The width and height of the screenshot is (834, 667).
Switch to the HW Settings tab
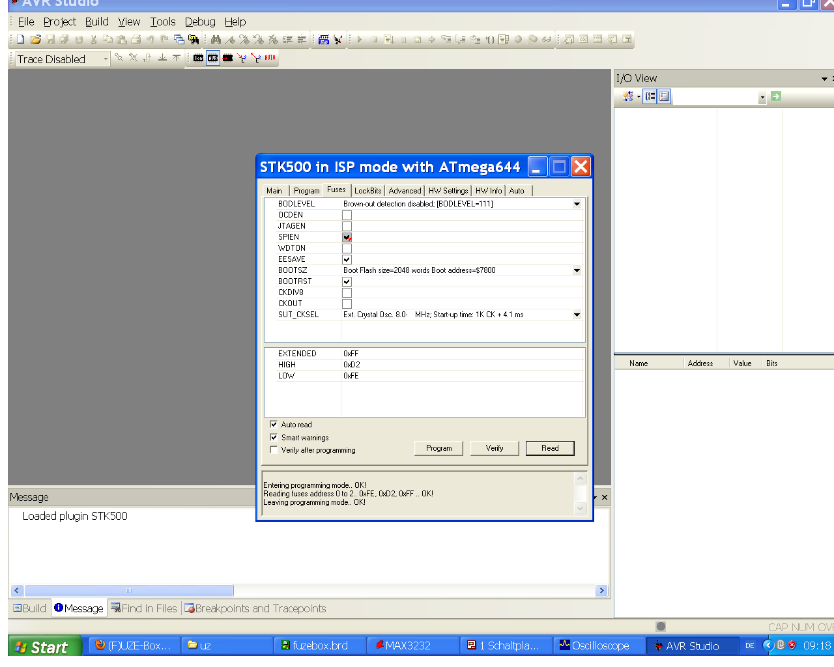448,191
